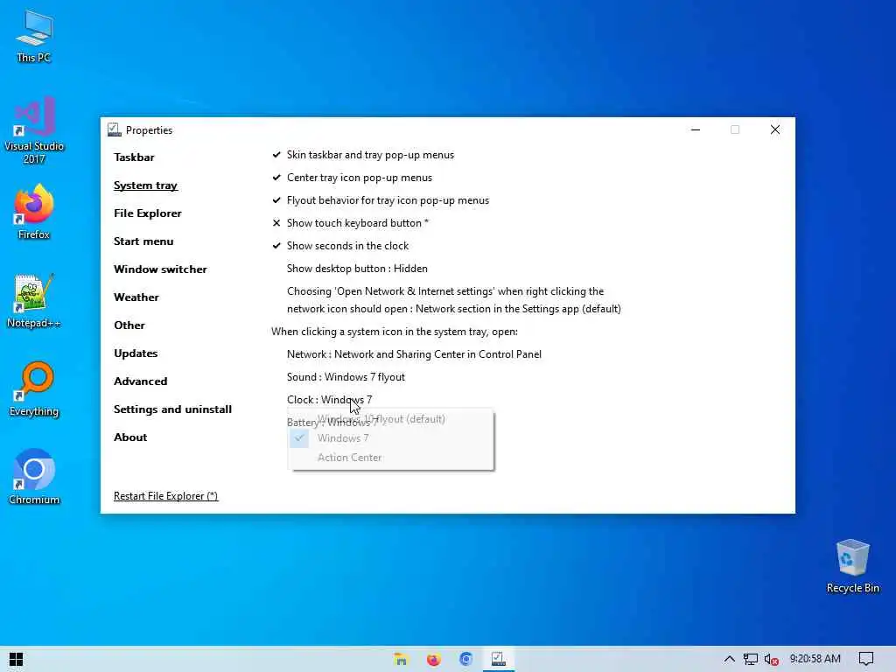Select the Visual Studio 2017 desktop shortcut
The height and width of the screenshot is (672, 896).
pyautogui.click(x=34, y=130)
